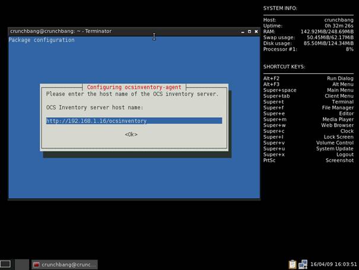Click the SYSTEM INFO: heading
The image size is (359, 270).
click(x=280, y=8)
